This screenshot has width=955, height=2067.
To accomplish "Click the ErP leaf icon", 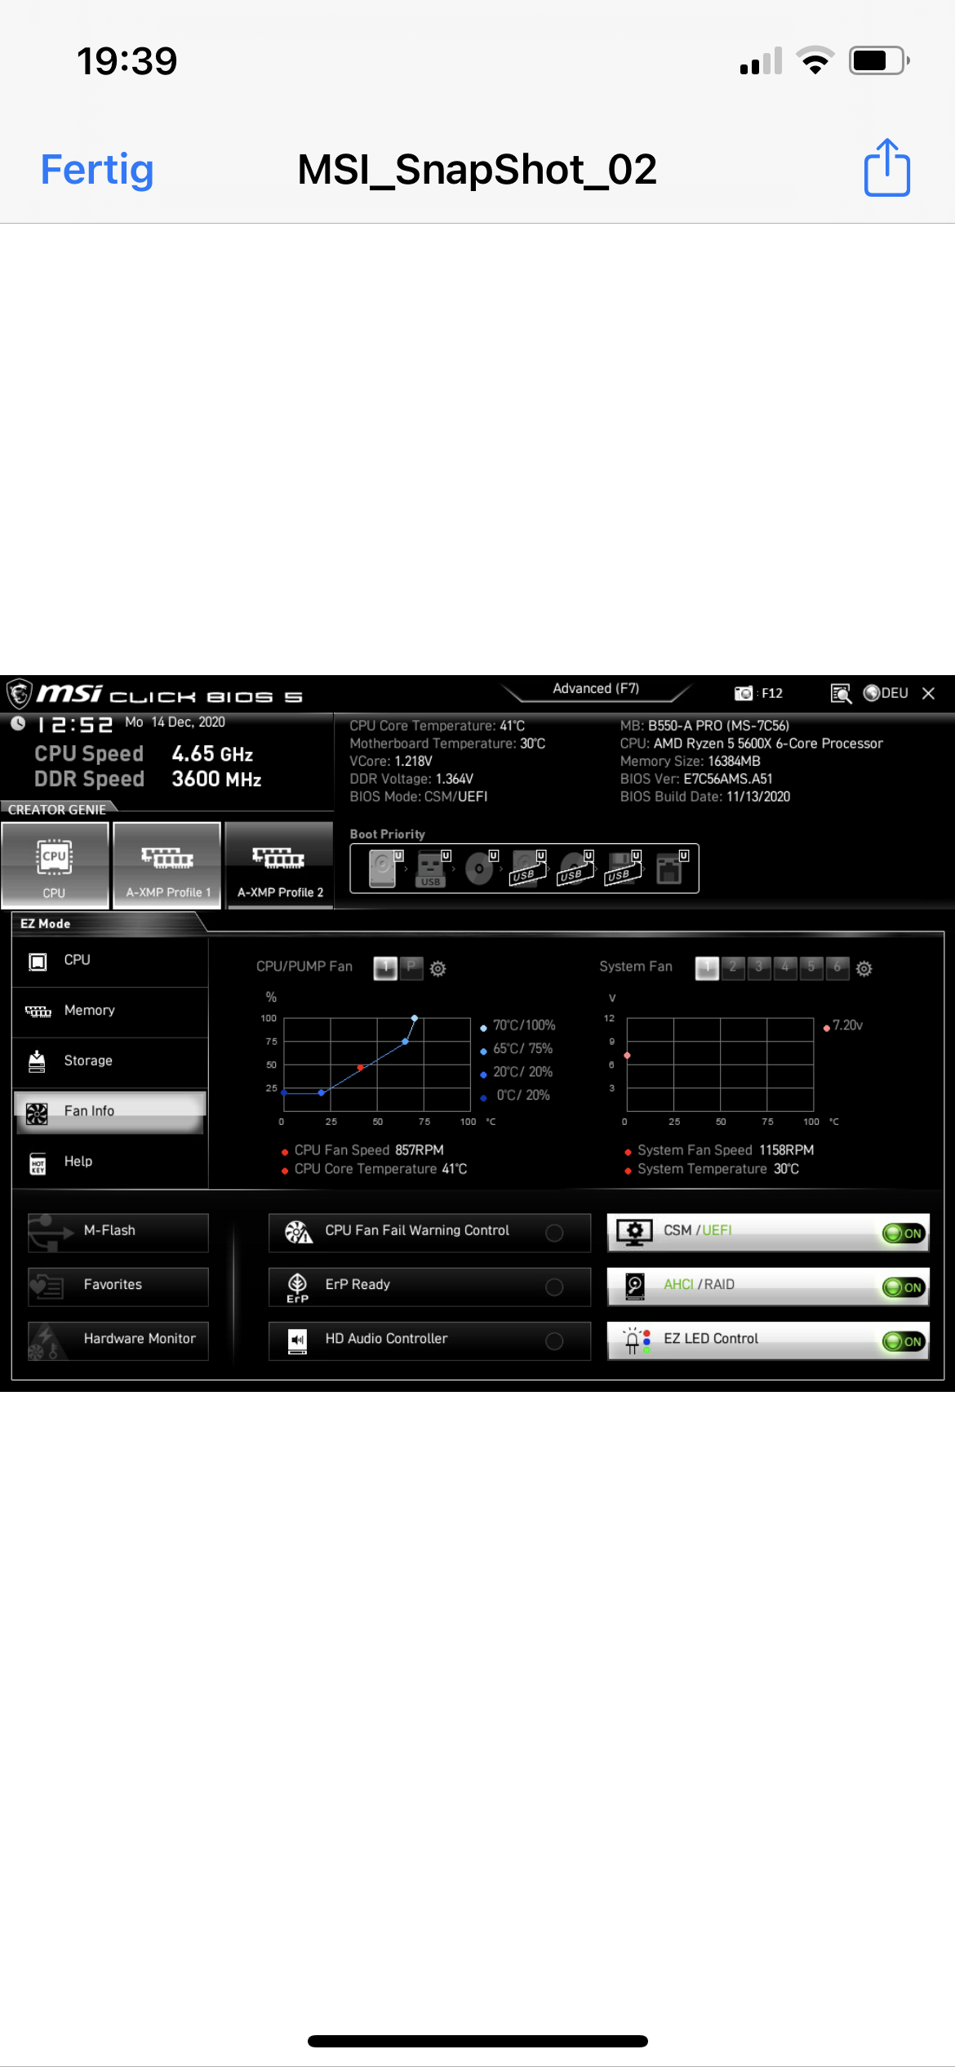I will [298, 1287].
